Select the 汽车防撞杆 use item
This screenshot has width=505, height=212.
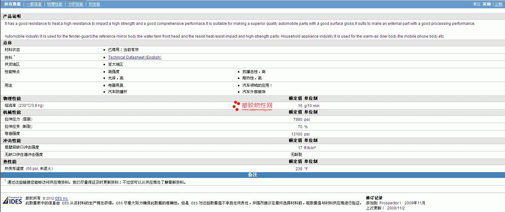pyautogui.click(x=117, y=92)
